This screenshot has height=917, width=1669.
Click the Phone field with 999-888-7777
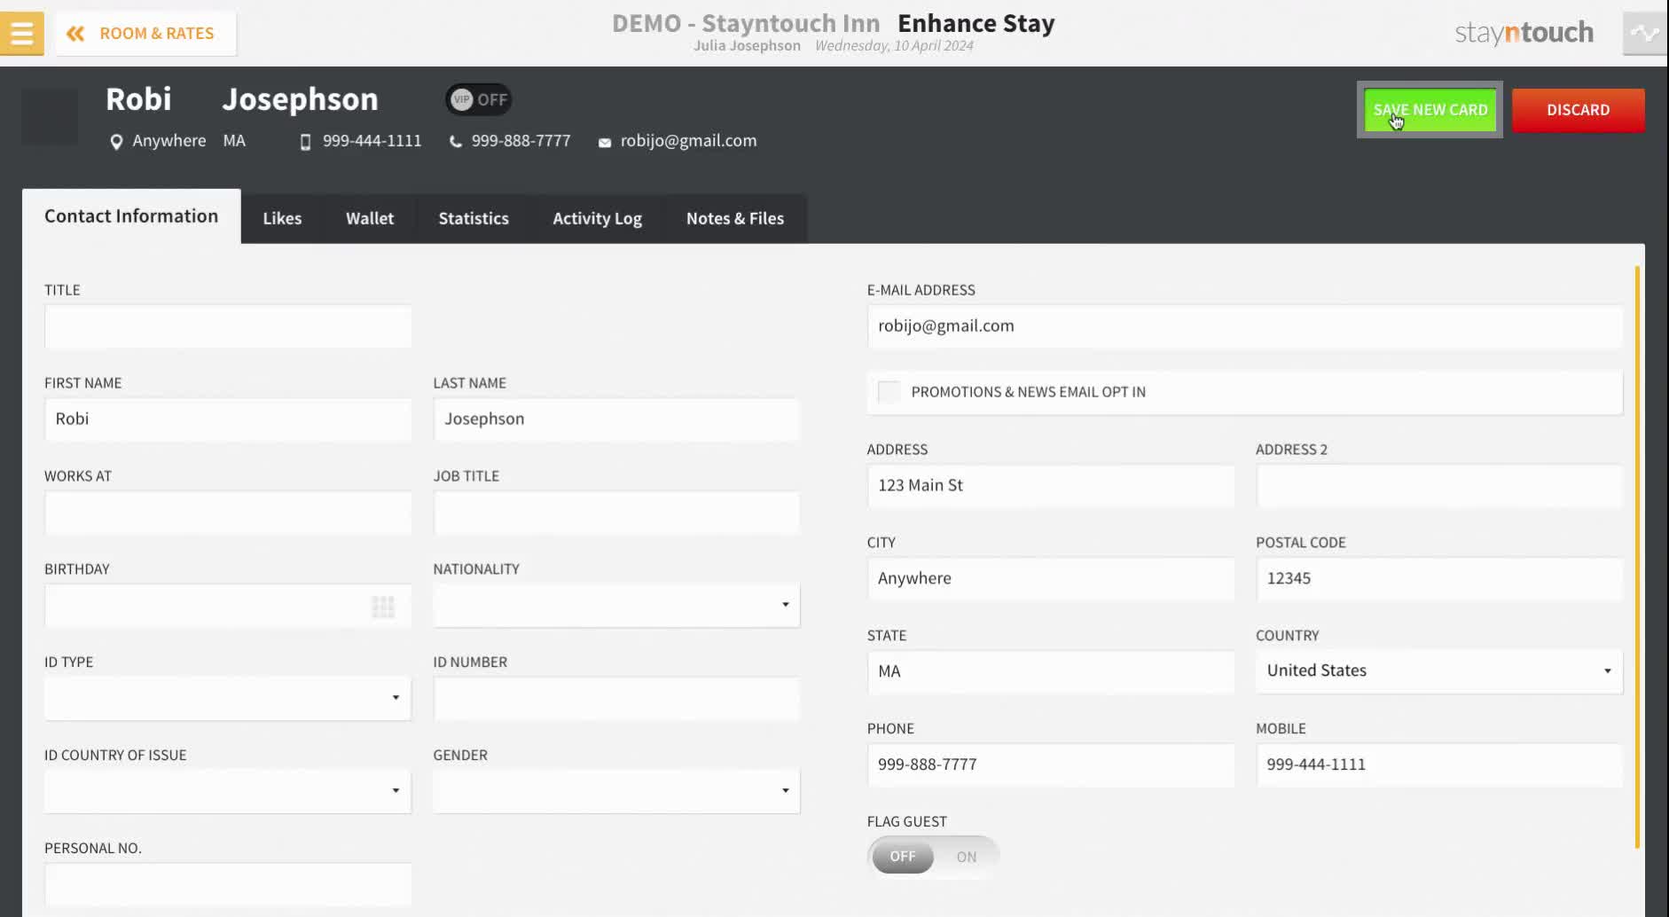click(x=1051, y=765)
